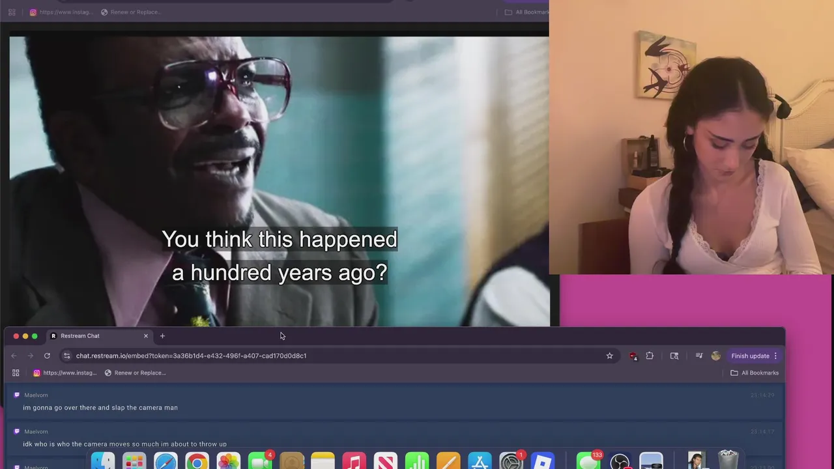
Task: Open the Chrome profile avatar
Action: tap(716, 356)
